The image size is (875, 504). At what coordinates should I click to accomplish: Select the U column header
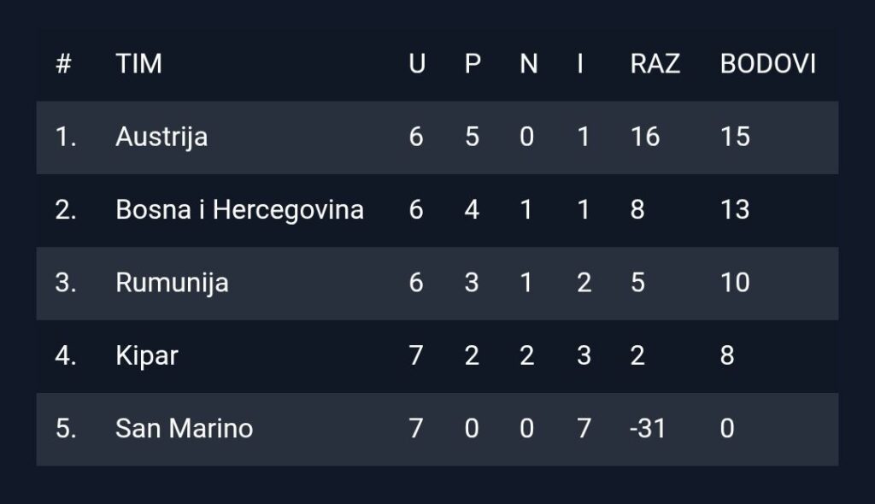[x=417, y=64]
